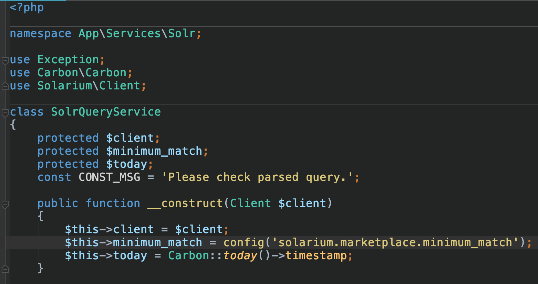Click the fold end marker beside use Solarium\Client
The image size is (538, 284).
click(5, 86)
